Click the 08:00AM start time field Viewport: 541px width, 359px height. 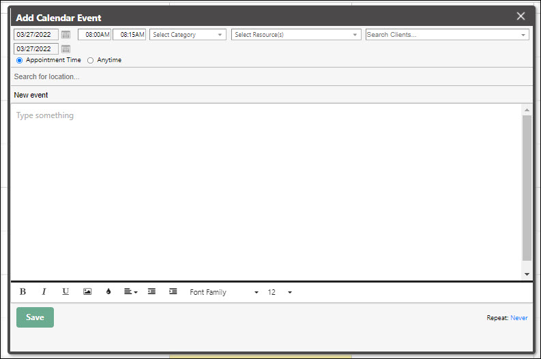coord(95,35)
